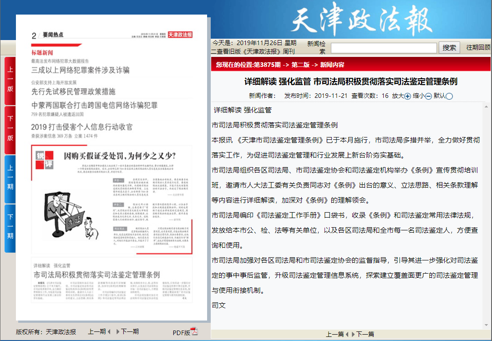The height and width of the screenshot is (341, 492).
Task: Click the 版权所有:天津政法报 text
Action: click(x=46, y=332)
